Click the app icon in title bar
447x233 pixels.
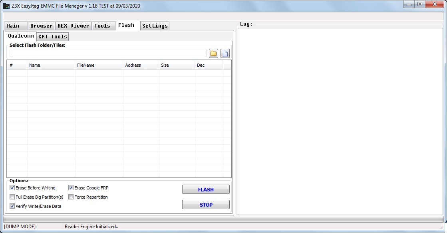(x=6, y=6)
